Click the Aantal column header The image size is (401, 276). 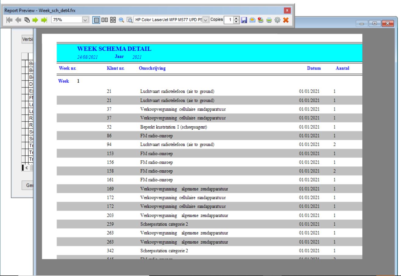click(342, 68)
